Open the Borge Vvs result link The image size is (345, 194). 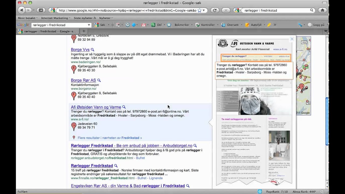click(x=80, y=50)
